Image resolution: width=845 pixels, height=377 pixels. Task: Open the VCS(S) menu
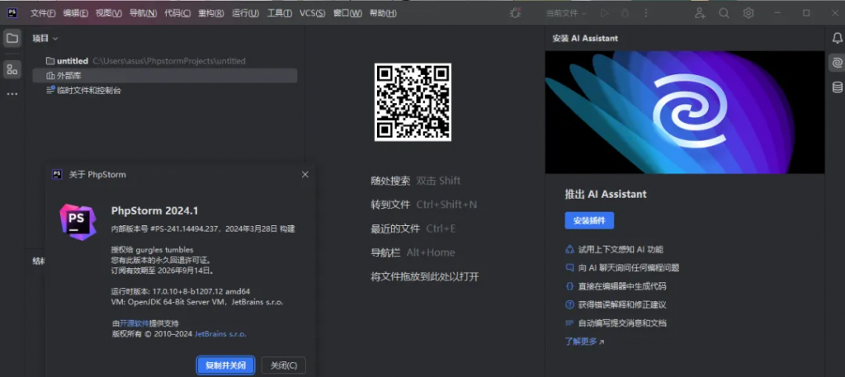pyautogui.click(x=312, y=13)
